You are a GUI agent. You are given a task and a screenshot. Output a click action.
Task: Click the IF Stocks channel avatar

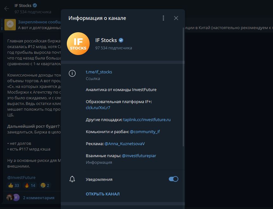point(78,44)
